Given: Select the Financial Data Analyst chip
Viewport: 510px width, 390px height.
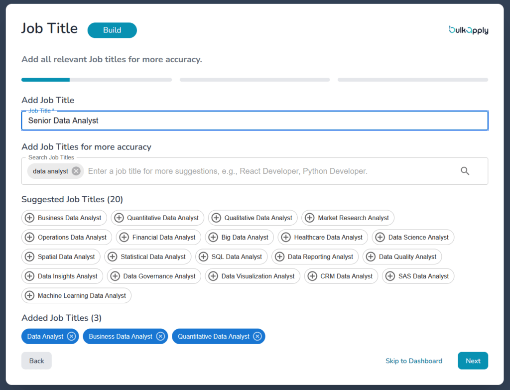Looking at the screenshot, I should [158, 237].
